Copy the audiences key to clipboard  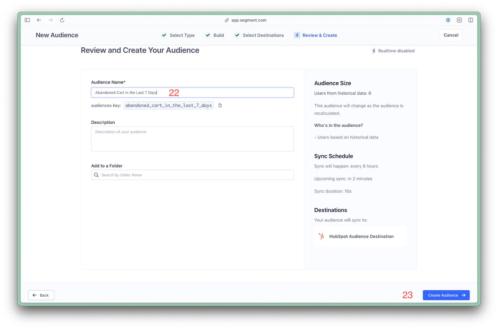220,106
